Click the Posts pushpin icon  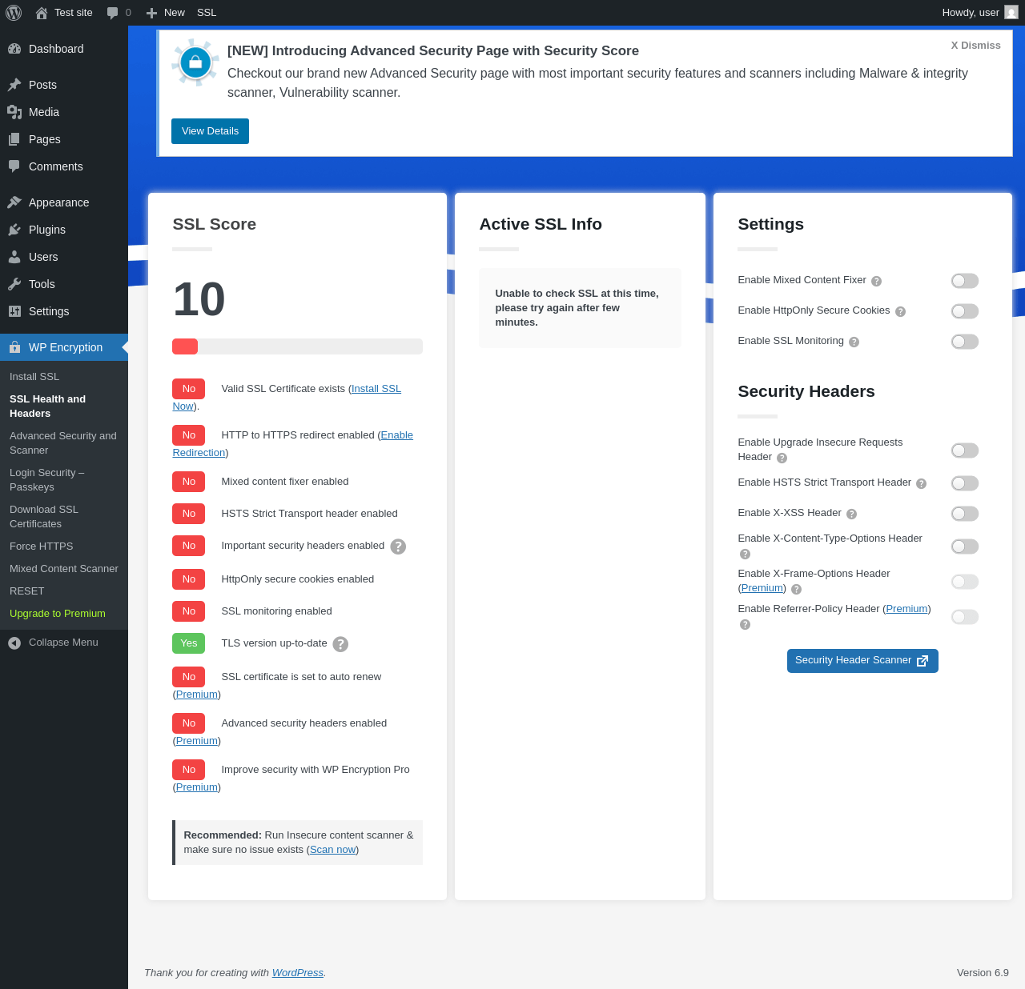point(14,85)
